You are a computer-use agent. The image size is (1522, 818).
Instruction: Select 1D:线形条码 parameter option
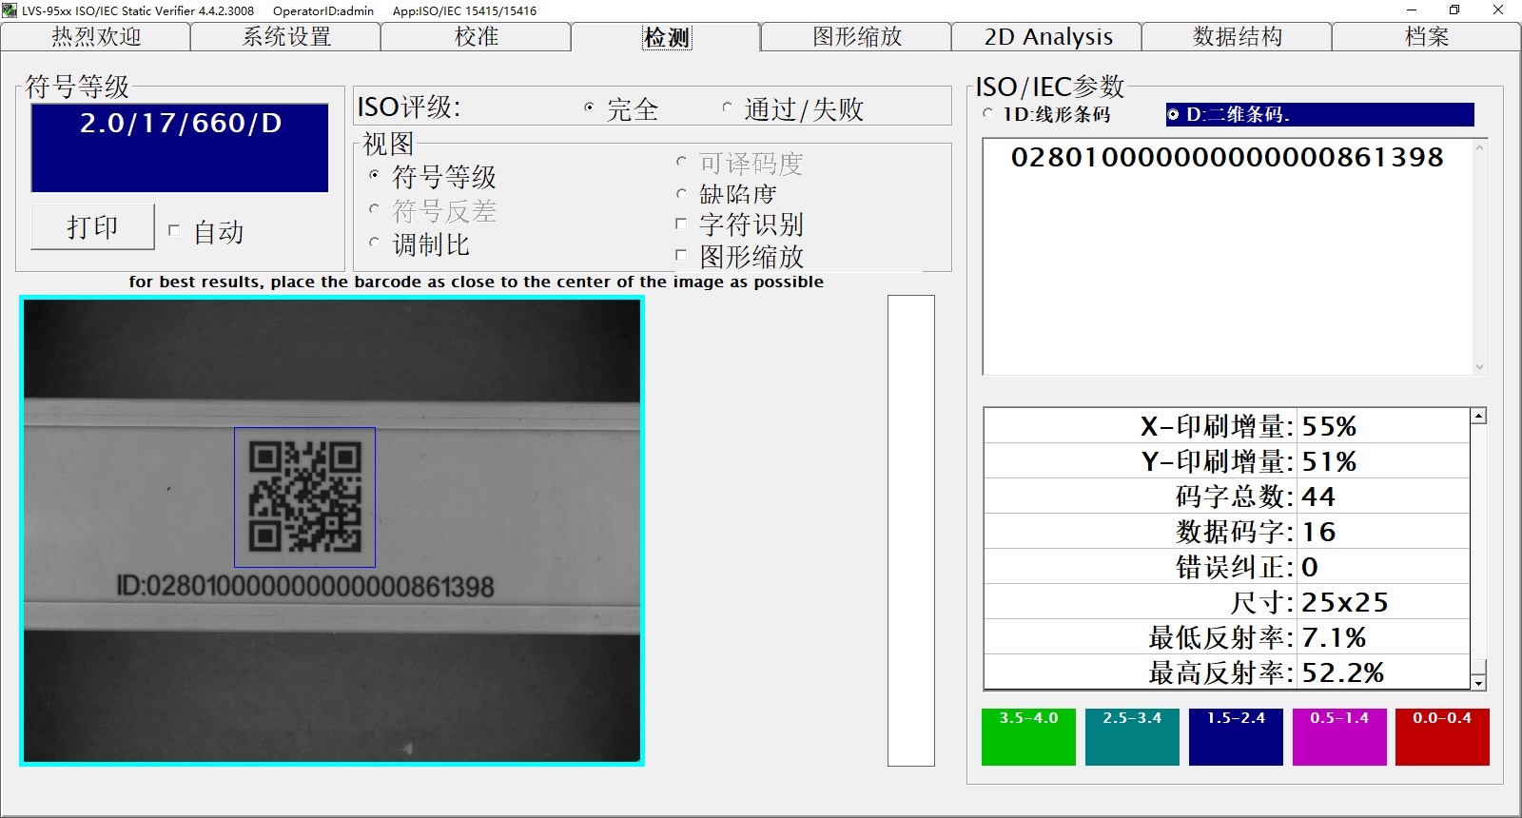988,114
